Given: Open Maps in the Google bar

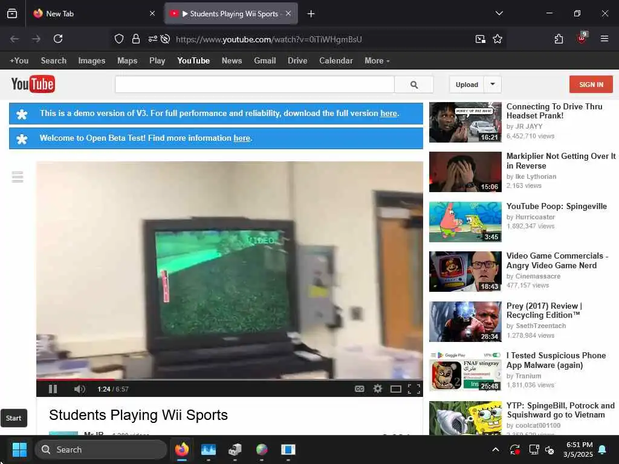Looking at the screenshot, I should [x=127, y=61].
